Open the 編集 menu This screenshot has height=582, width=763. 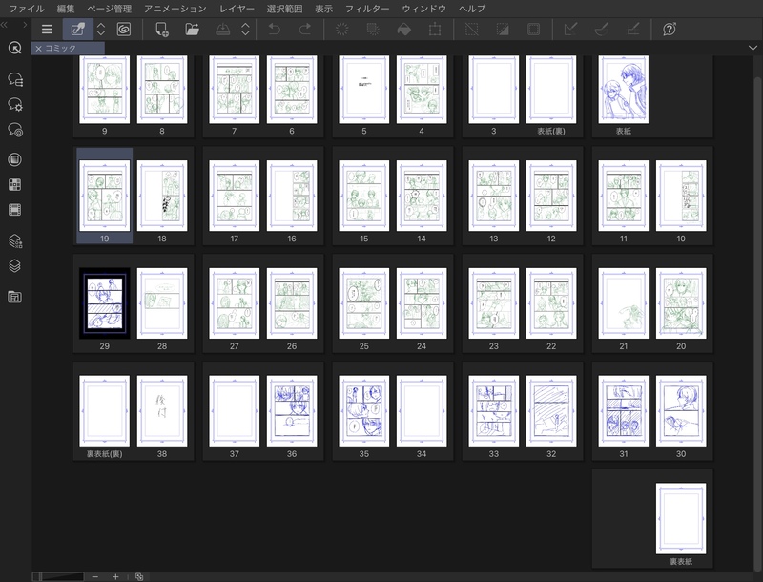pos(66,9)
